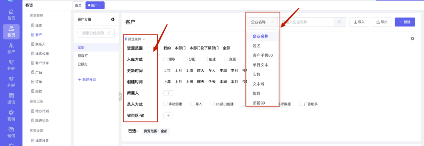
Task: Open 通讯 module in the left sidebar
Action: [11, 99]
